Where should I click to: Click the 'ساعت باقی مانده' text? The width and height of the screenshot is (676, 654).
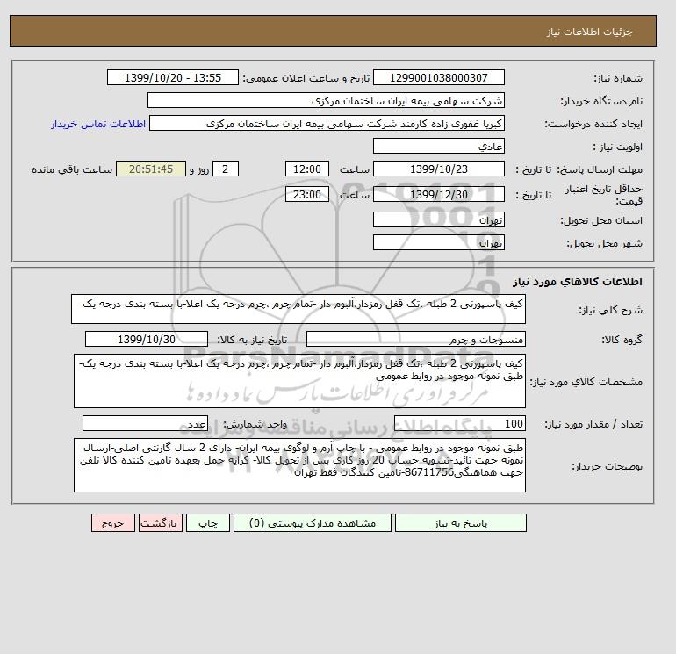[x=72, y=169]
